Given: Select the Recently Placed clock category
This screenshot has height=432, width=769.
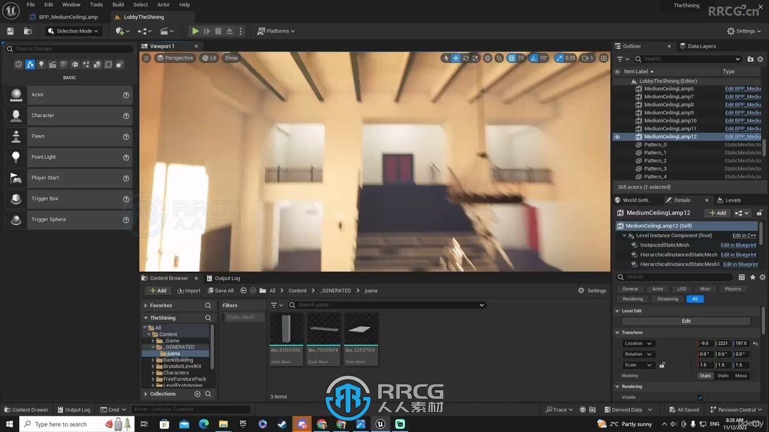Looking at the screenshot, I should (x=19, y=64).
